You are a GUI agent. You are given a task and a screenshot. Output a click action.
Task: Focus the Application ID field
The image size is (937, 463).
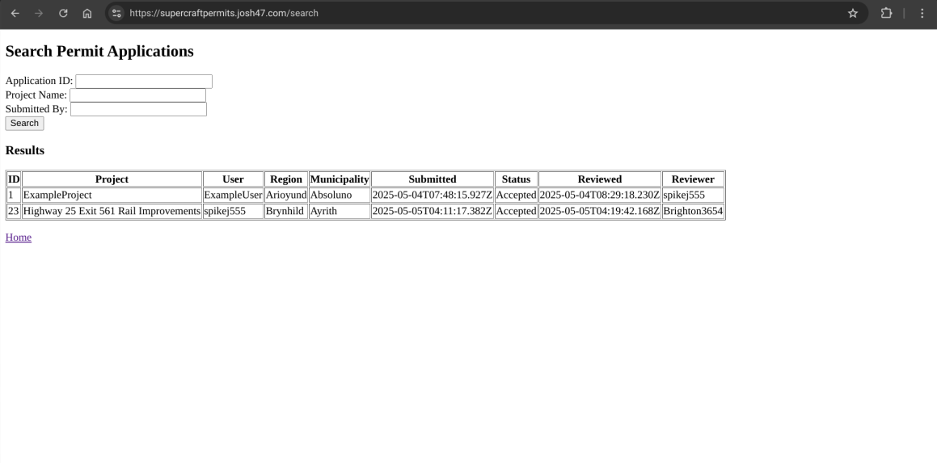[x=143, y=81]
